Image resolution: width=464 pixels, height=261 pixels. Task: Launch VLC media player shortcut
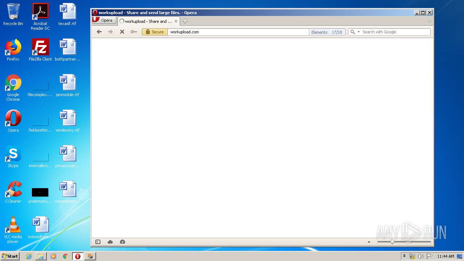(13, 230)
